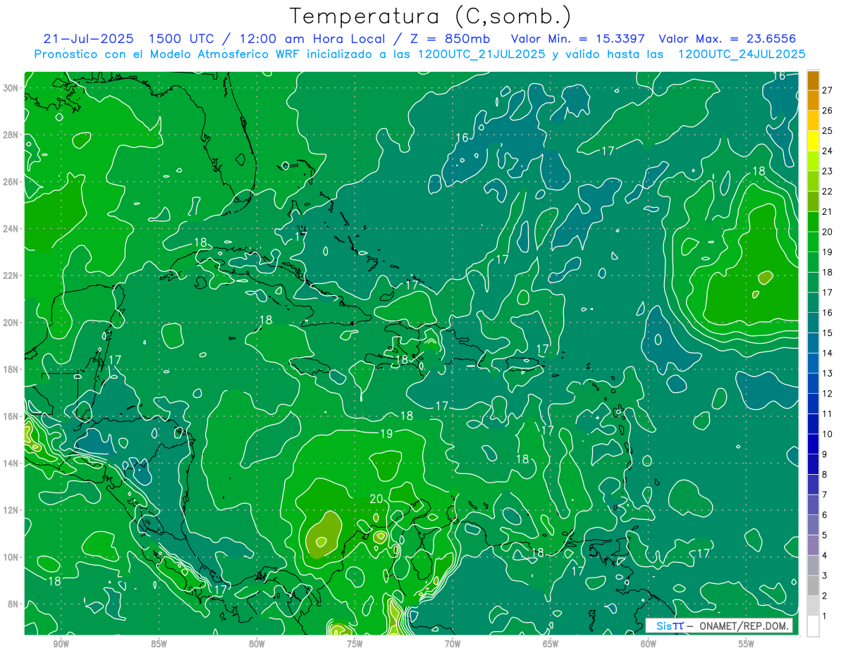The width and height of the screenshot is (846, 653).
Task: Click the "30N" latitude axis label
Action: tap(11, 88)
